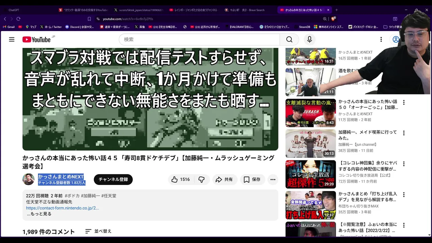Image resolution: width=432 pixels, height=243 pixels.
Task: Open the 【ヴァロラント】全マップ bookmark
Action: pyautogui.click(x=274, y=27)
